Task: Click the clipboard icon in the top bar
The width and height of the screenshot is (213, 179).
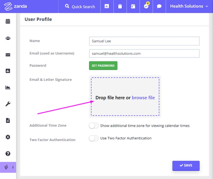Action: click(120, 6)
